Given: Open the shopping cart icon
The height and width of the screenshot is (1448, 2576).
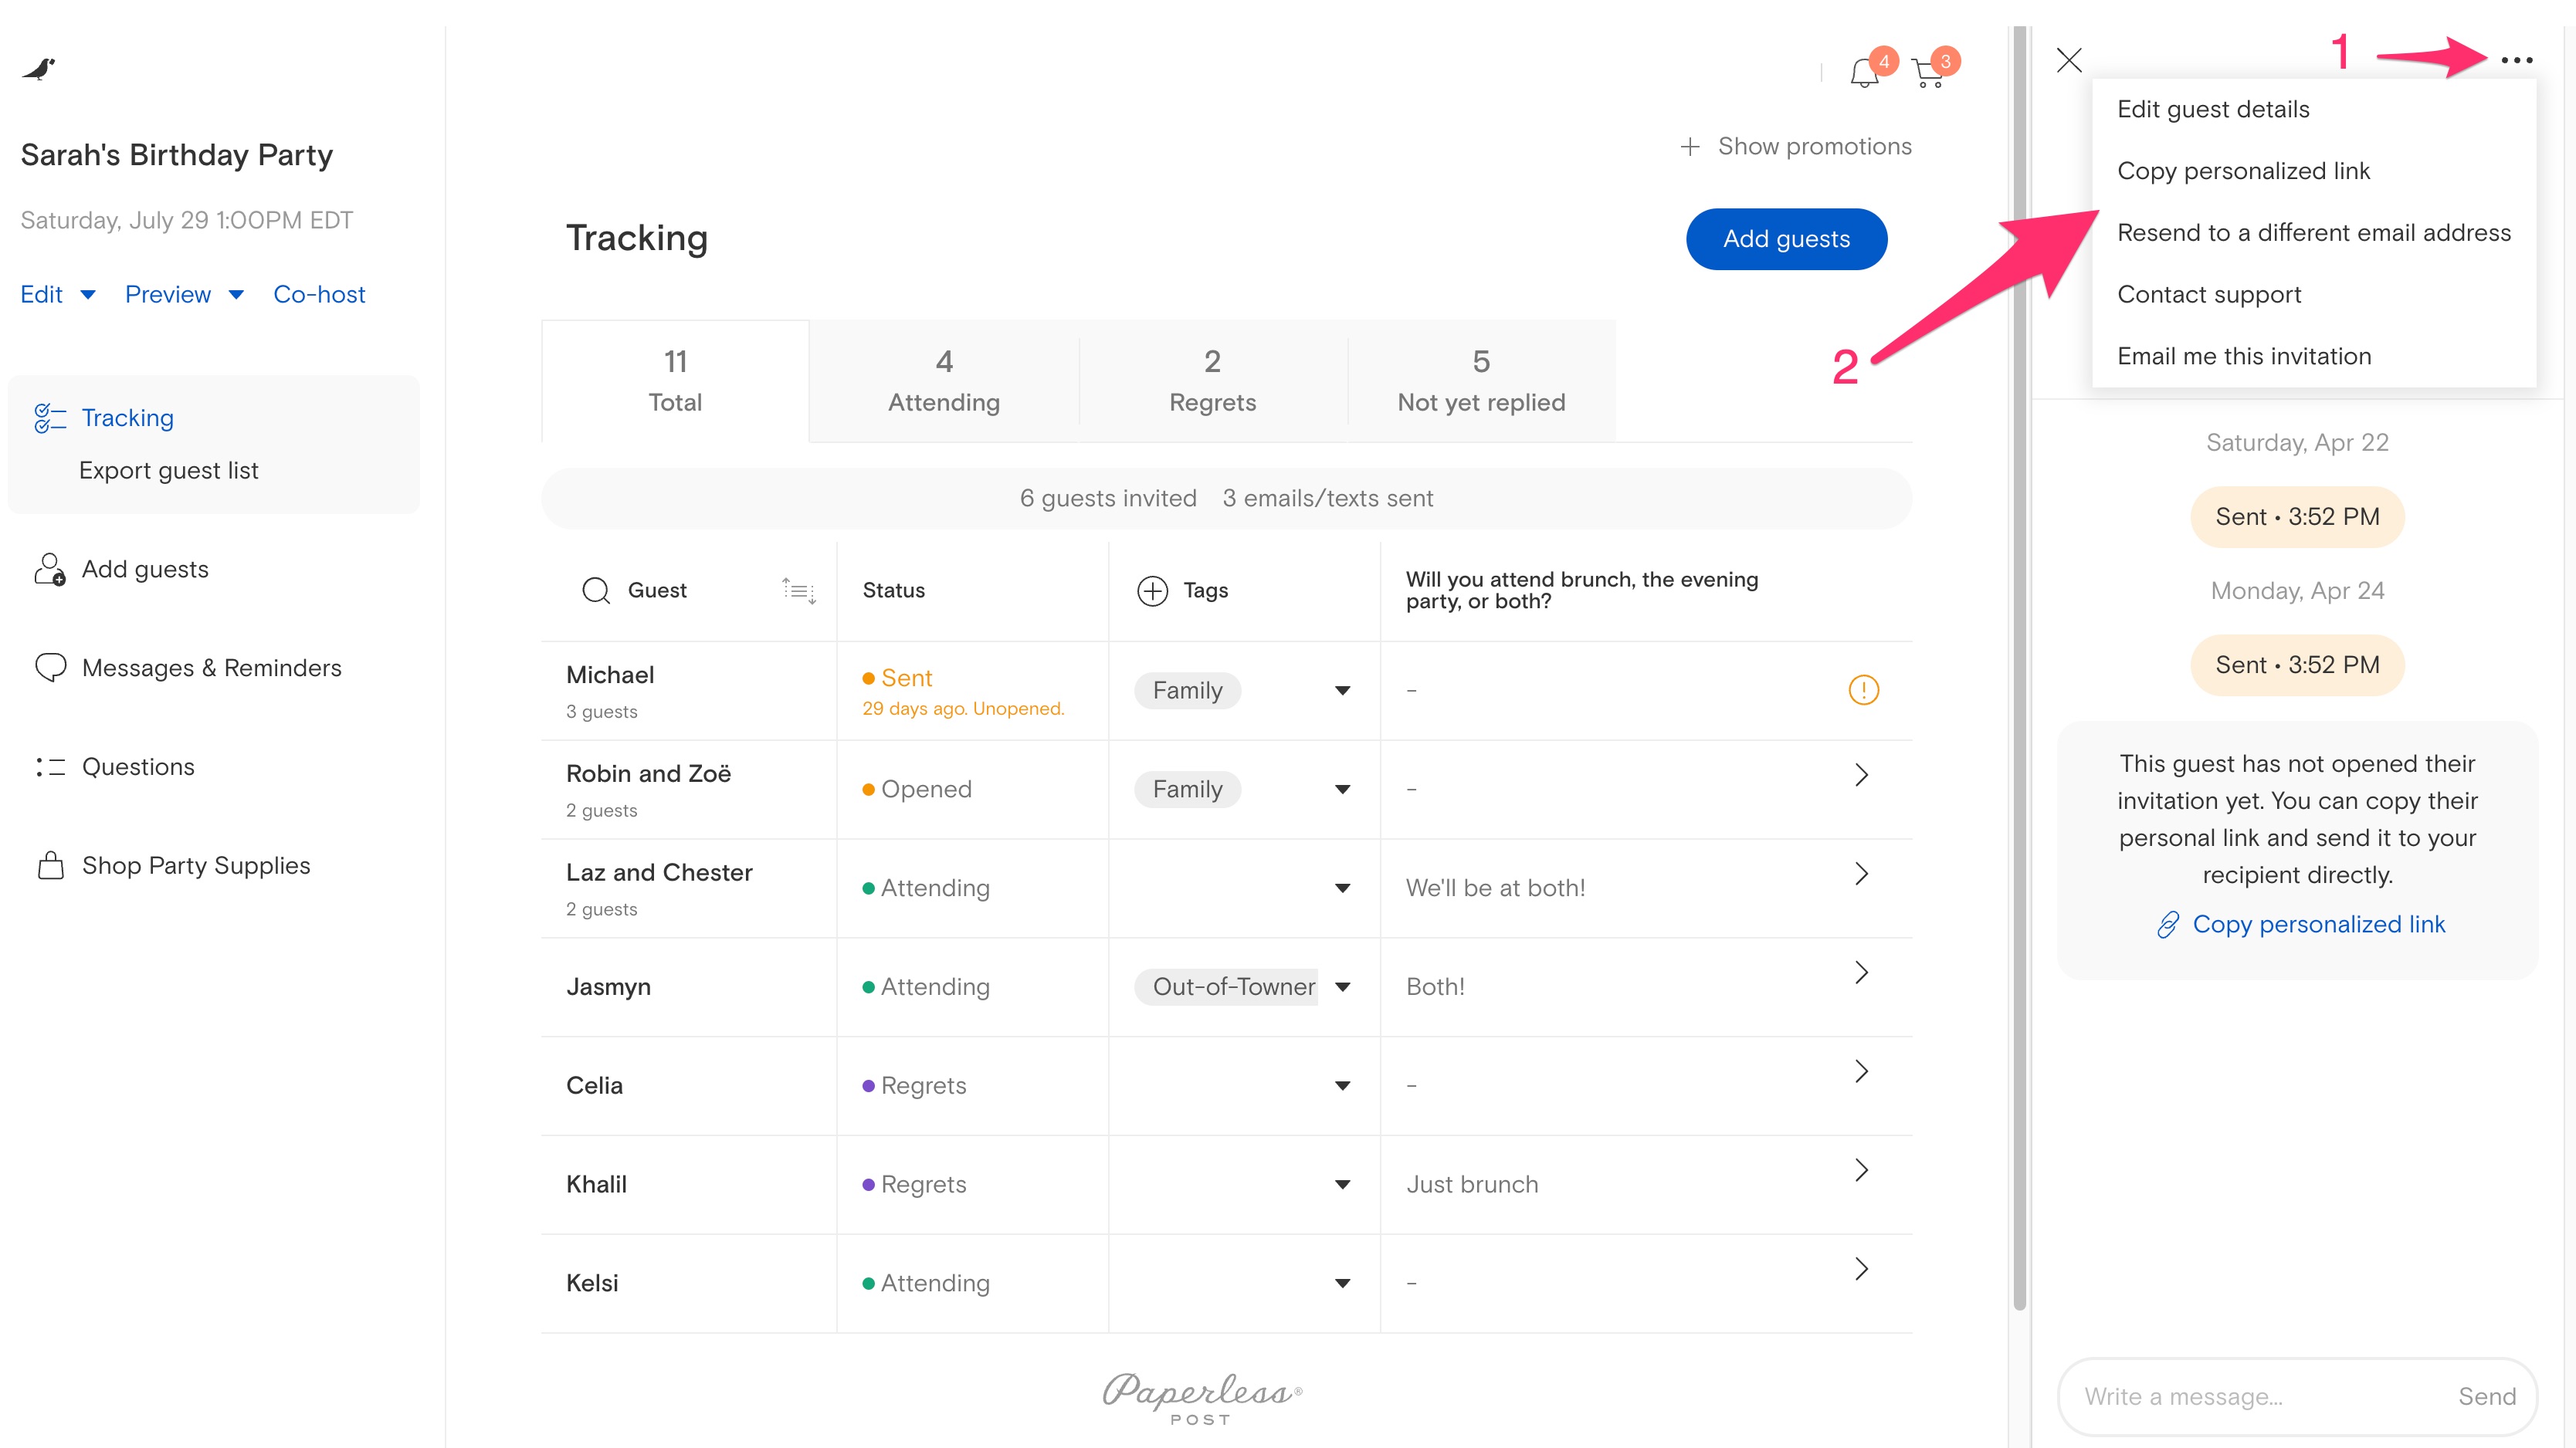Looking at the screenshot, I should tap(1928, 73).
